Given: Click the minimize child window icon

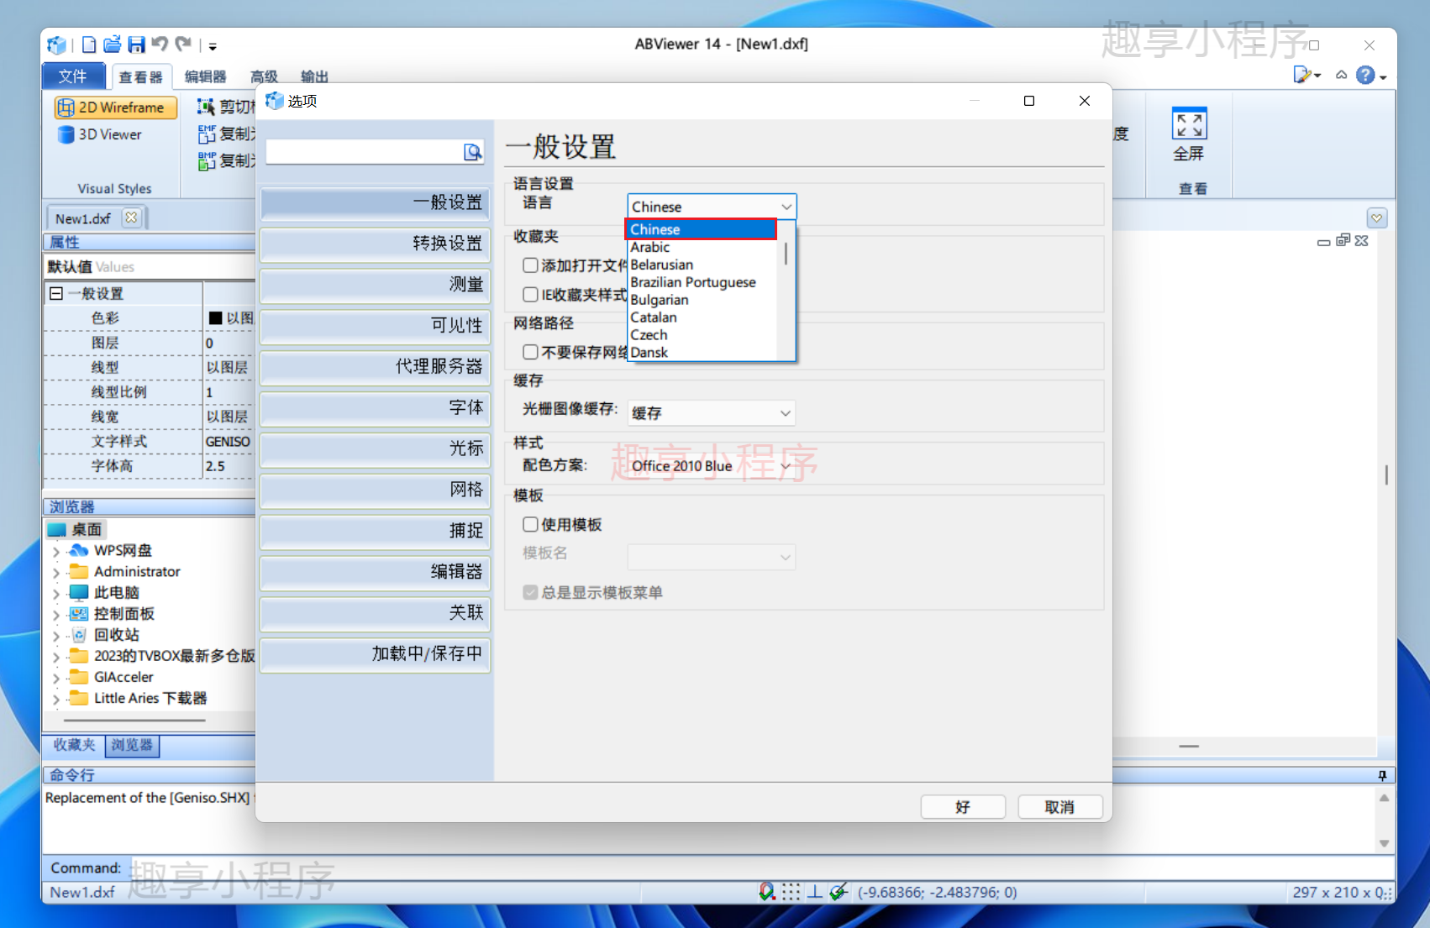Looking at the screenshot, I should [x=1324, y=242].
